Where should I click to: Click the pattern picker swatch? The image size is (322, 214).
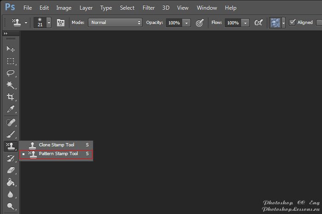pyautogui.click(x=275, y=23)
